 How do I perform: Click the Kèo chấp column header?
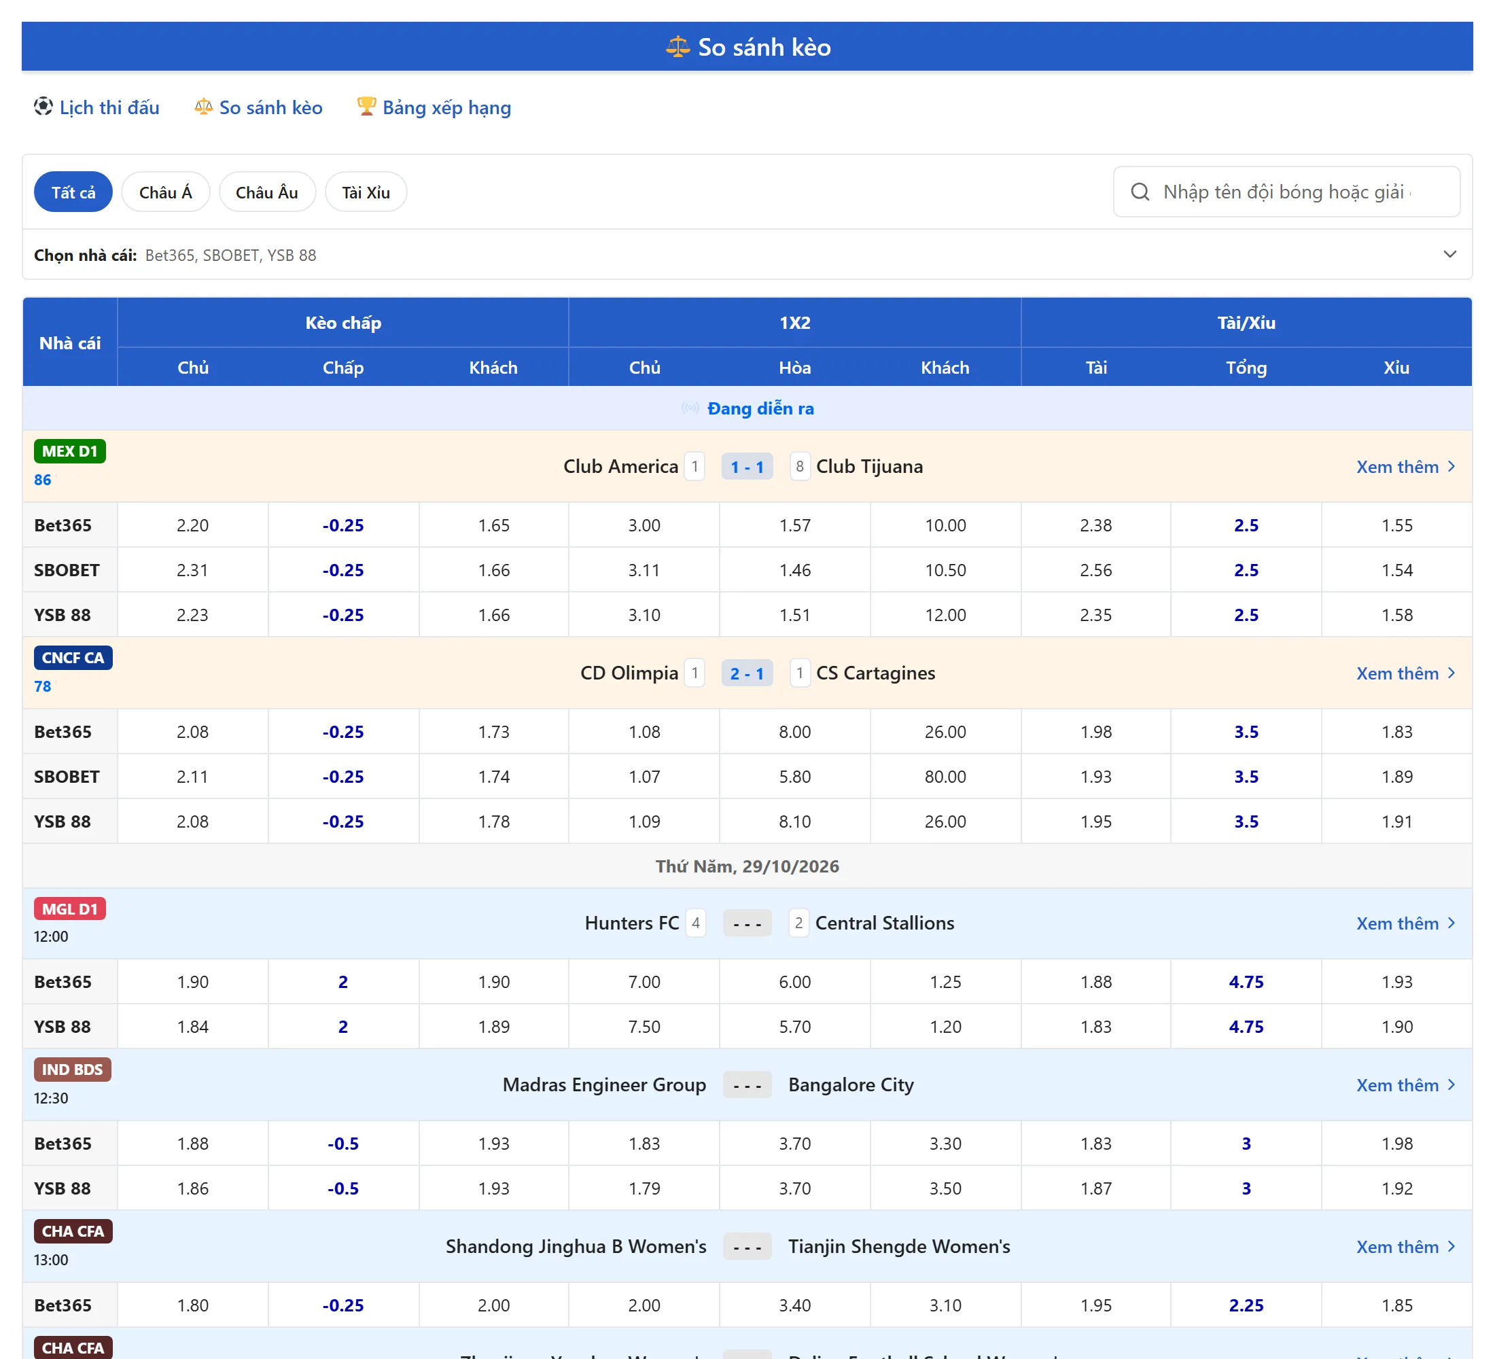342,323
